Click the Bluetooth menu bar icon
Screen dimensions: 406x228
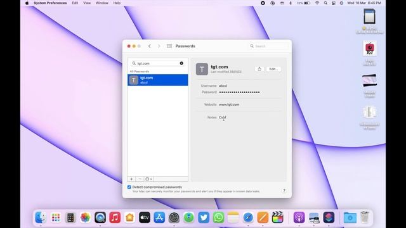[291, 3]
